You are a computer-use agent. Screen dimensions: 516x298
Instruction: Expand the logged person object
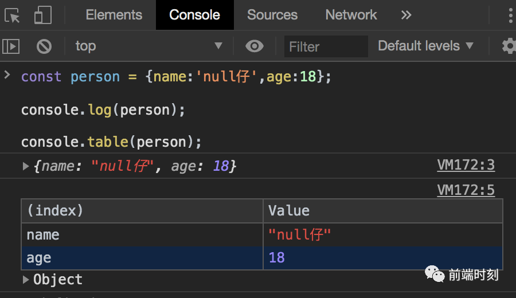(x=25, y=166)
